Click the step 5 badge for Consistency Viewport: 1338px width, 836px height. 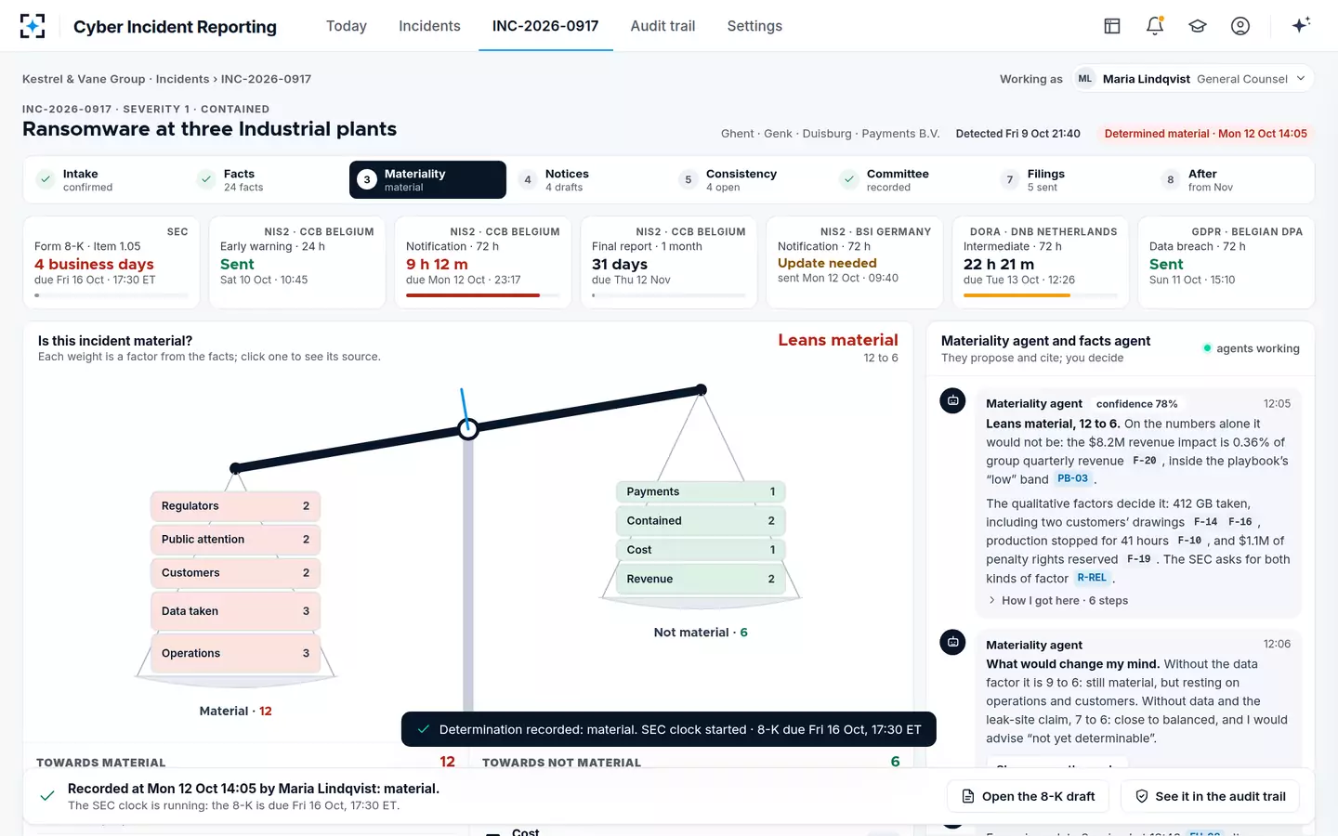pos(688,180)
